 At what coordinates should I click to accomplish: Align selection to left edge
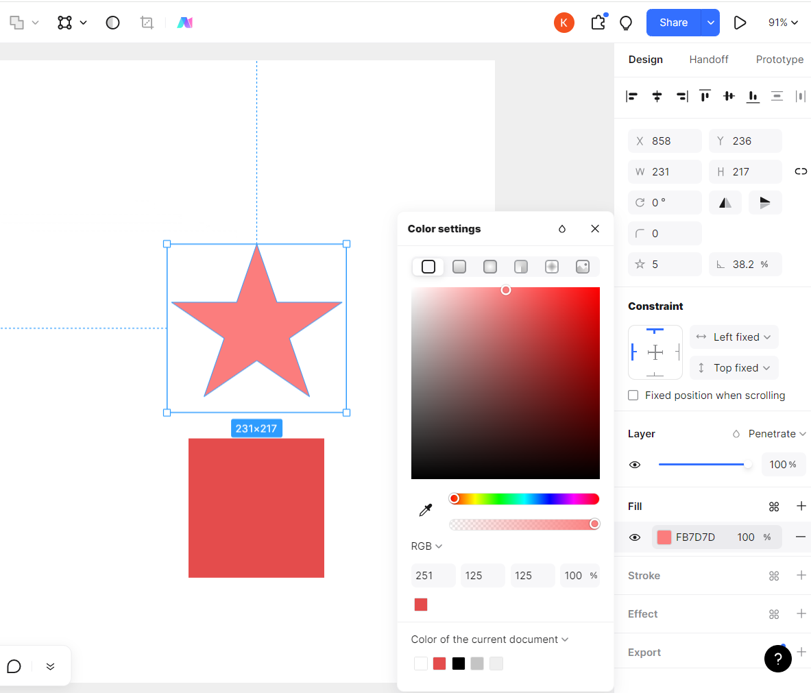coord(631,96)
